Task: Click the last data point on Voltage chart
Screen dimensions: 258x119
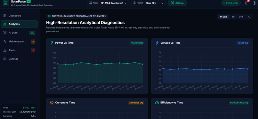Action: tap(248, 69)
